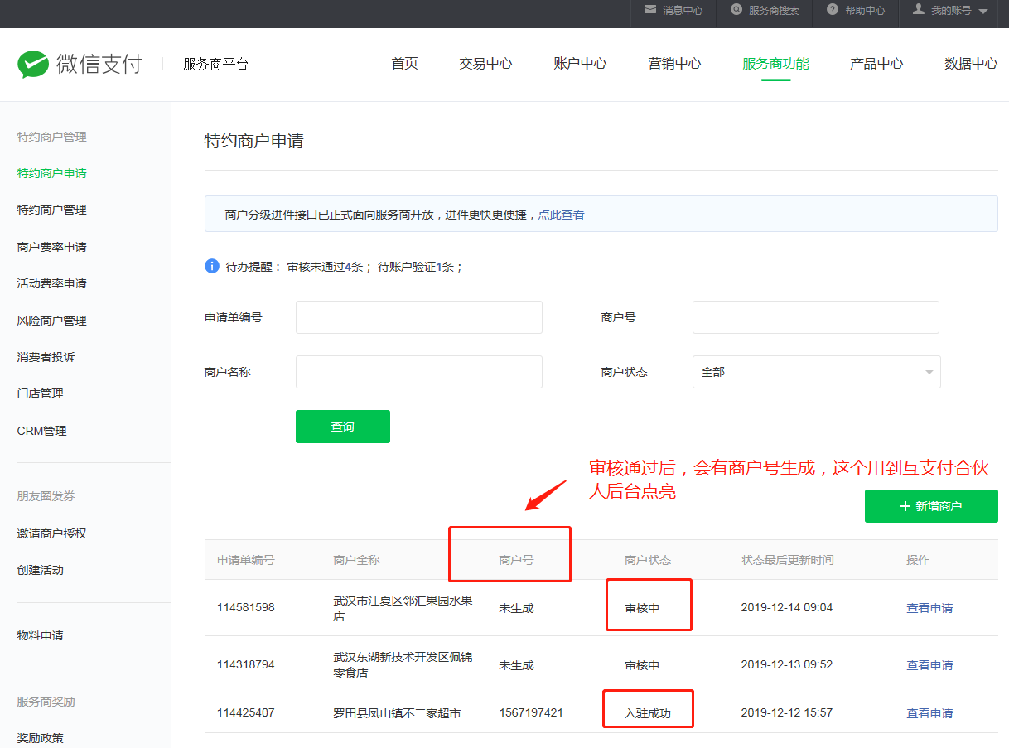The width and height of the screenshot is (1009, 748).
Task: Expand the 我的账号 dropdown arrow
Action: point(982,12)
